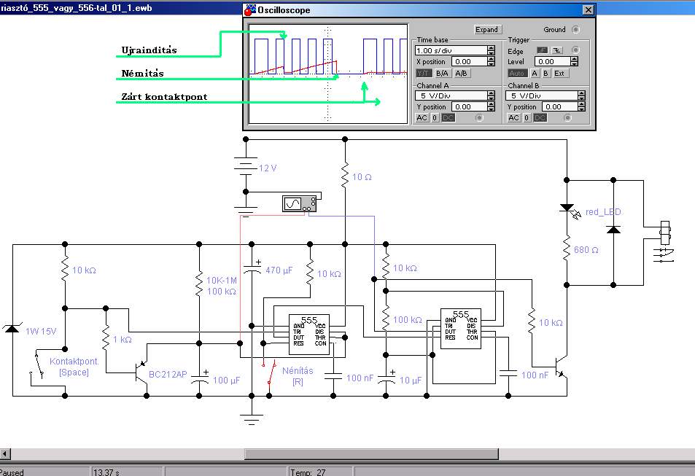
Task: Click the Channel A 5 V/Div field
Action: tap(451, 95)
